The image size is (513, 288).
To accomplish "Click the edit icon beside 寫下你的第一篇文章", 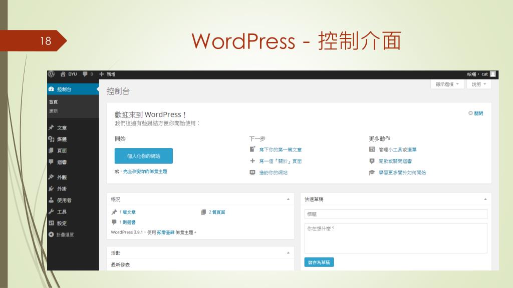I will (x=252, y=149).
